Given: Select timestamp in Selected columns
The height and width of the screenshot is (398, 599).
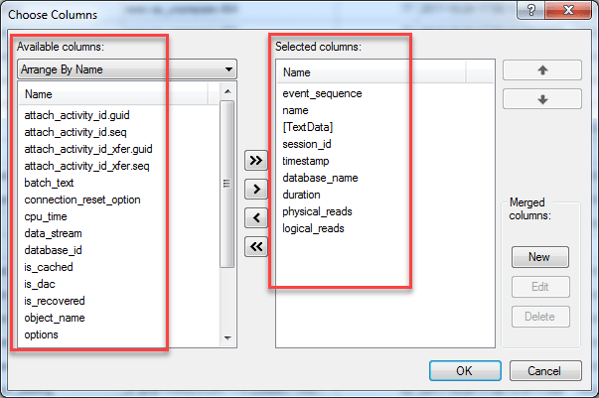Looking at the screenshot, I should click(305, 161).
